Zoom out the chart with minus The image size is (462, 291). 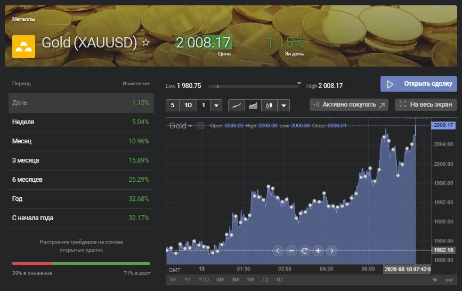(x=291, y=250)
